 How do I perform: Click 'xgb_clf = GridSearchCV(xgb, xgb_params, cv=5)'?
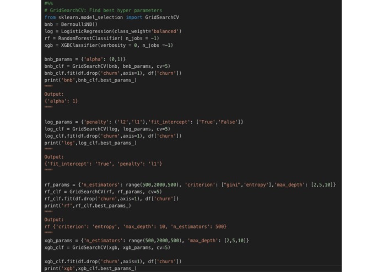(107, 248)
